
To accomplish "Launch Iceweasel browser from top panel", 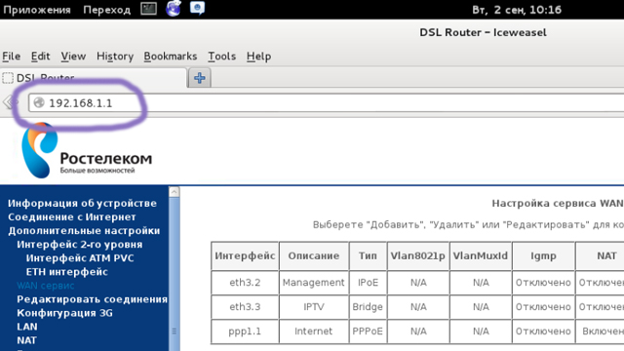I will pyautogui.click(x=174, y=9).
